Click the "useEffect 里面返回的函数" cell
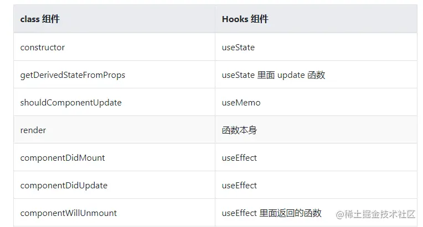Image resolution: width=423 pixels, height=227 pixels. (271, 213)
